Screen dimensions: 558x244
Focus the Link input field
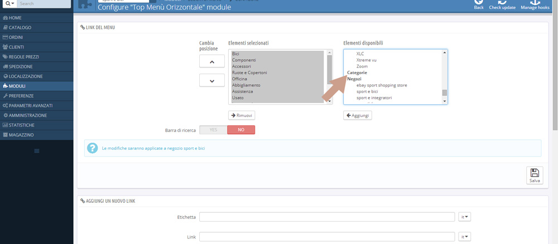(327, 237)
